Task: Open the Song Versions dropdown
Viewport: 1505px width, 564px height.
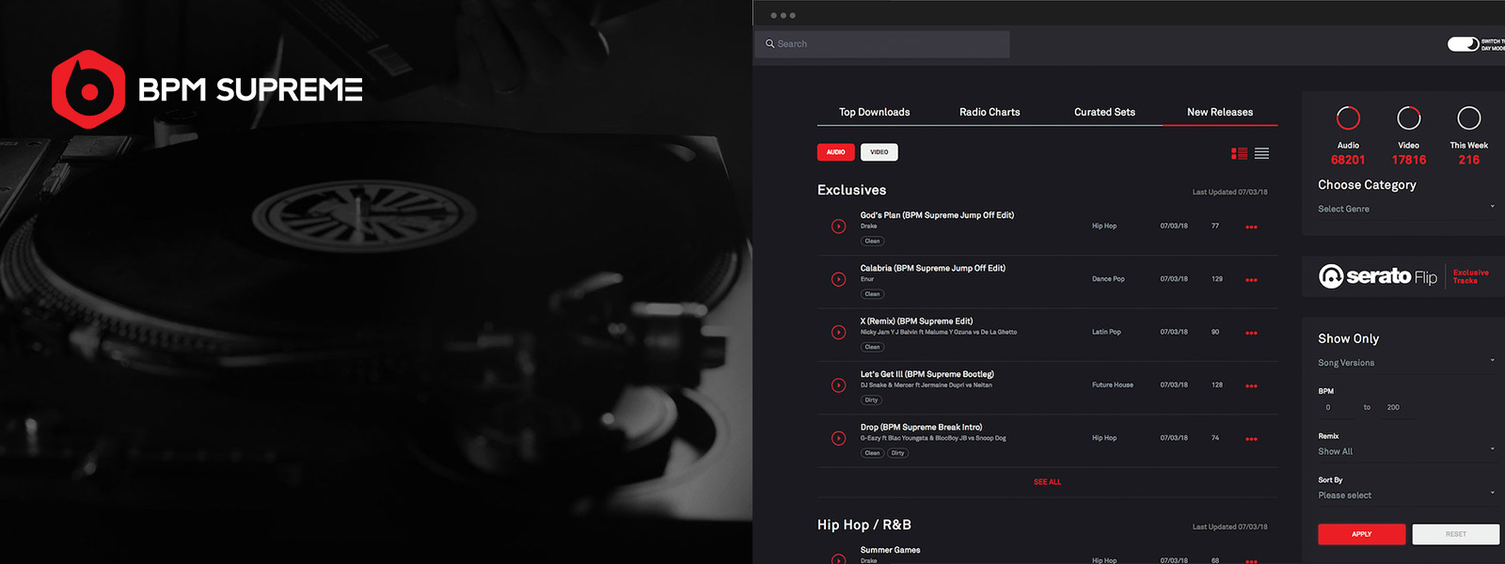Action: tap(1405, 363)
